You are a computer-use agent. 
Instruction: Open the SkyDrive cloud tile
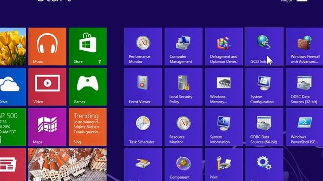[x=13, y=87]
